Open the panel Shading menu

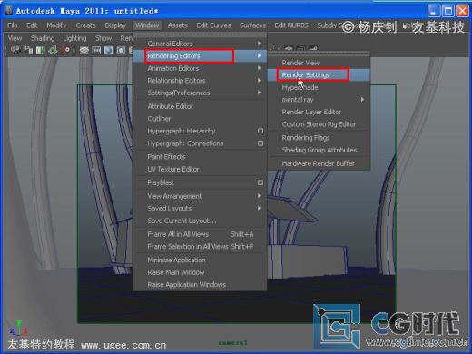[x=43, y=38]
